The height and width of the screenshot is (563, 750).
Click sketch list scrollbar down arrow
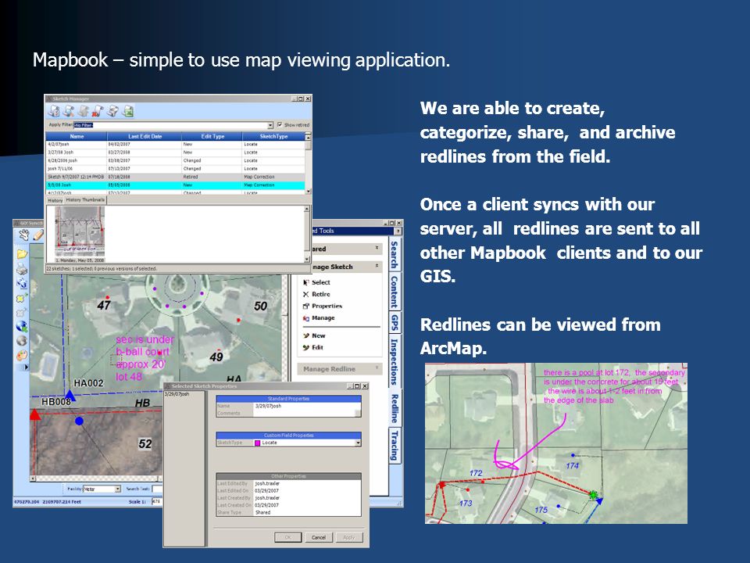(x=308, y=191)
